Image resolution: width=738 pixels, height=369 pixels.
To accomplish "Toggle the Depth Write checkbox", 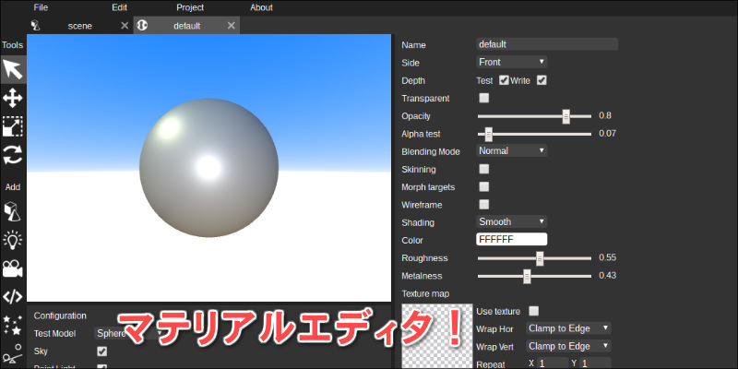I will (x=542, y=80).
